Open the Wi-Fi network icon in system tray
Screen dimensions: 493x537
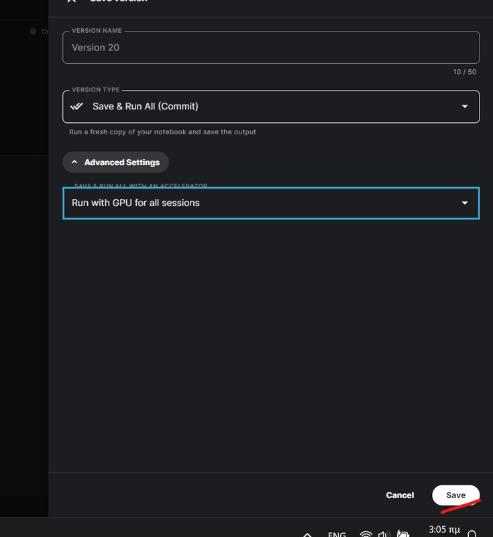pyautogui.click(x=366, y=534)
